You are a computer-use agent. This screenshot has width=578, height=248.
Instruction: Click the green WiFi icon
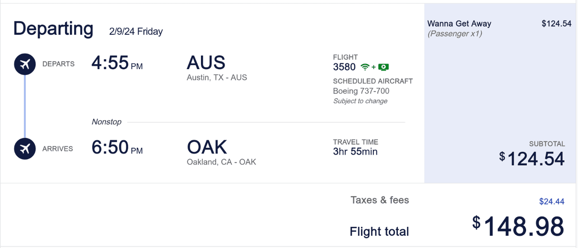coord(365,67)
